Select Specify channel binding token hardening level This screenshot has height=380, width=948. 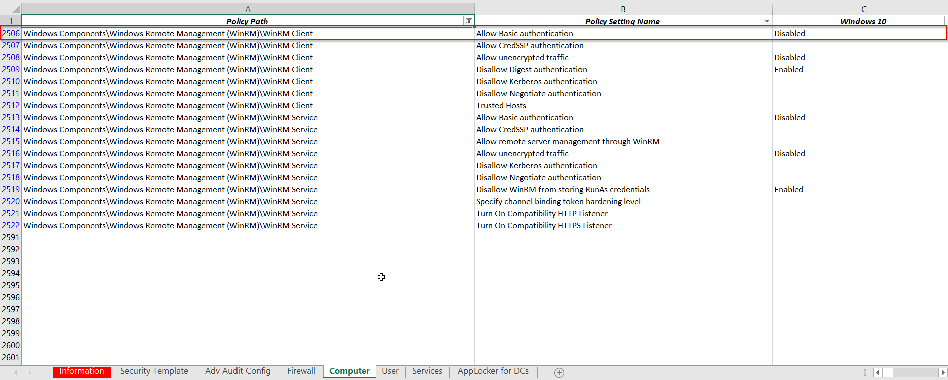pyautogui.click(x=623, y=201)
